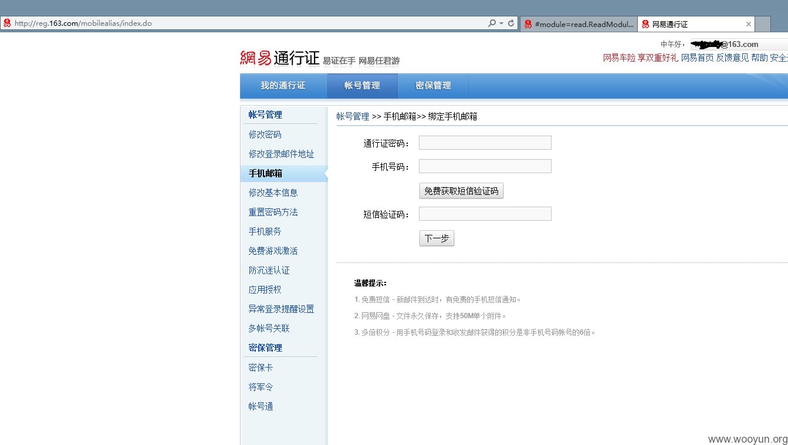Image resolution: width=788 pixels, height=445 pixels.
Task: Select 免费游戏激活 in sidebar
Action: 273,251
